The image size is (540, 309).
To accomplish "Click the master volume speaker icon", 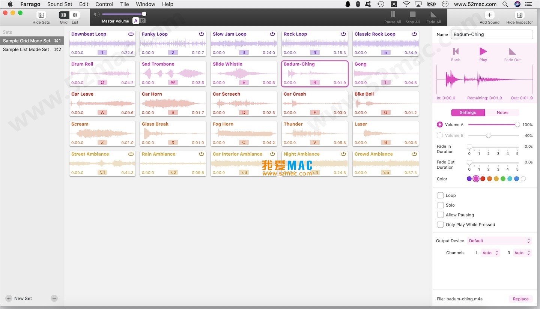I will tap(96, 14).
